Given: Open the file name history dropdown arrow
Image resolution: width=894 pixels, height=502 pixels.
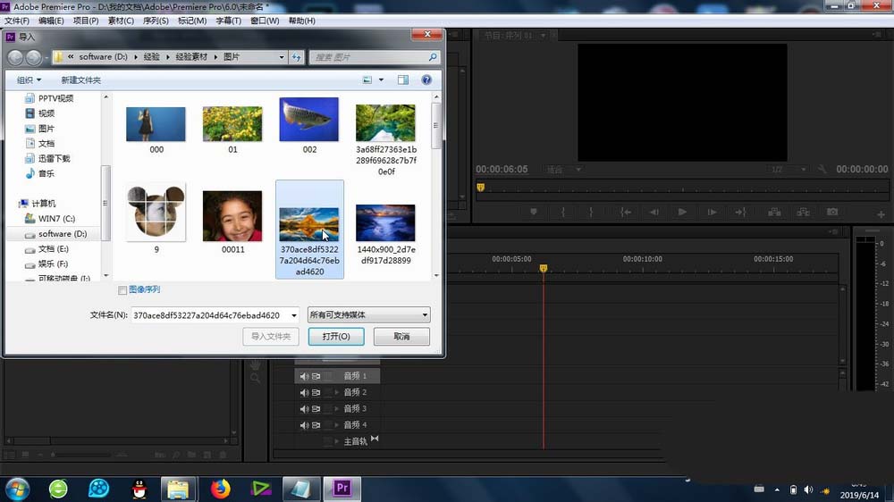Looking at the screenshot, I should pos(293,315).
